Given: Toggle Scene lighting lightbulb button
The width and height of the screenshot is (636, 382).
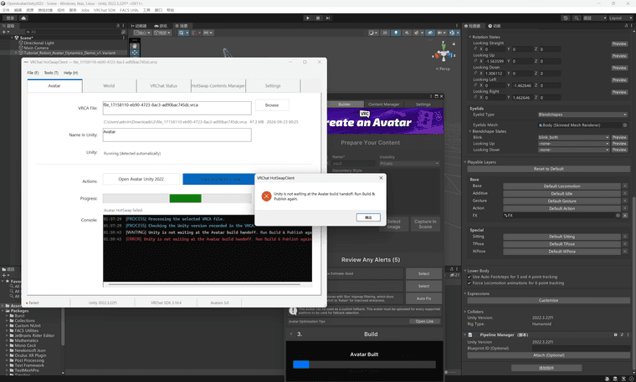Looking at the screenshot, I should click(396, 33).
